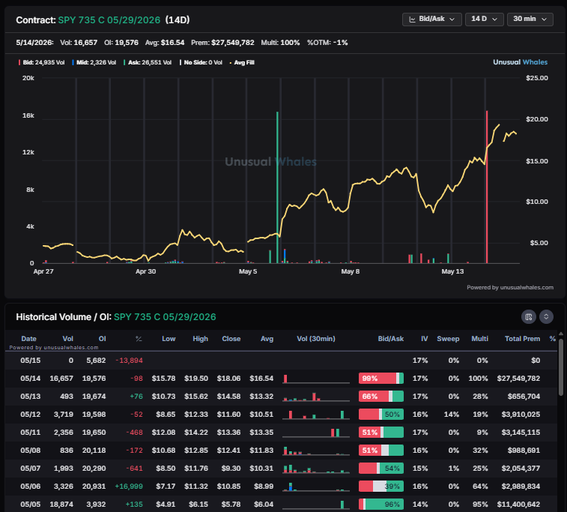Select the 05/14 date cell
The height and width of the screenshot is (512, 567).
[31, 379]
